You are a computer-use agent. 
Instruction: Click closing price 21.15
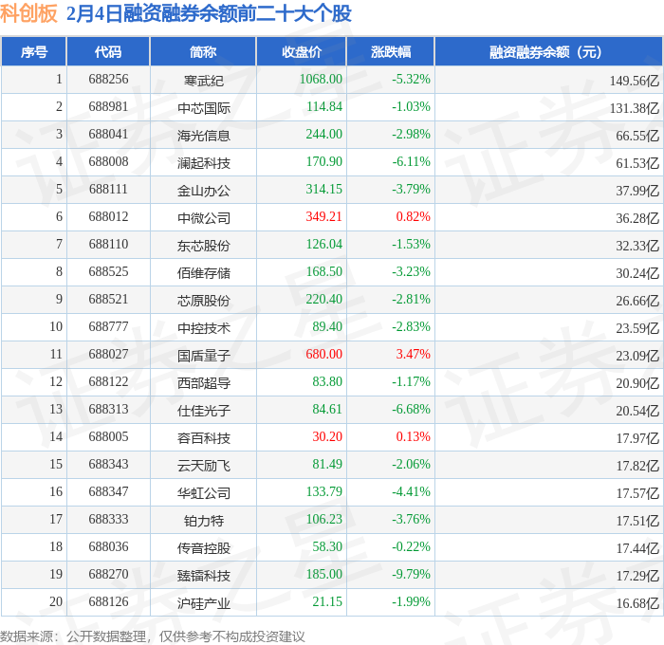pyautogui.click(x=327, y=602)
